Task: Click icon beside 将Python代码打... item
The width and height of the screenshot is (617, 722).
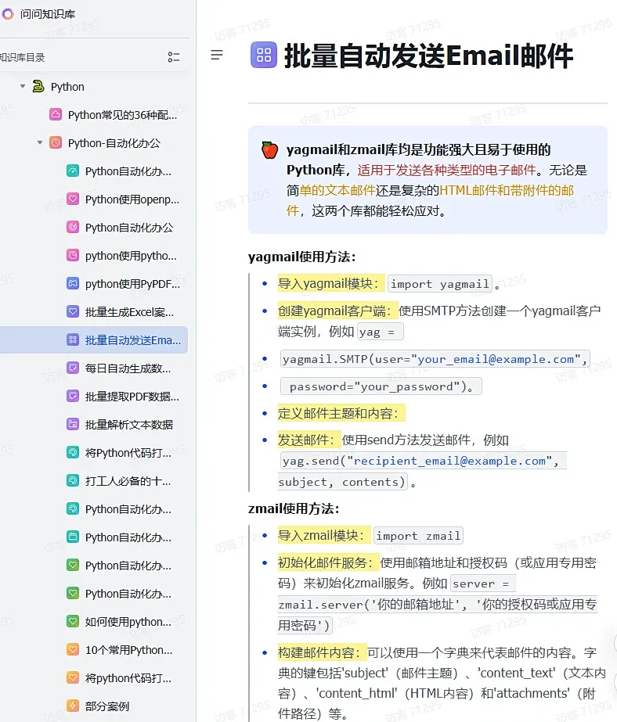Action: coord(73,453)
